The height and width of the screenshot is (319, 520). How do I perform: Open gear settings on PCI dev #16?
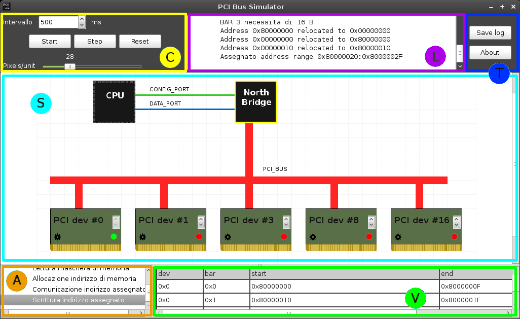coord(398,237)
